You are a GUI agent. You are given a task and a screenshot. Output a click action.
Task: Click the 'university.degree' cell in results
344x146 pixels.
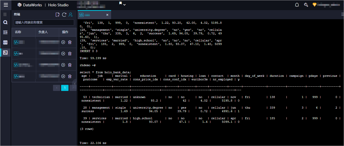click(148, 108)
